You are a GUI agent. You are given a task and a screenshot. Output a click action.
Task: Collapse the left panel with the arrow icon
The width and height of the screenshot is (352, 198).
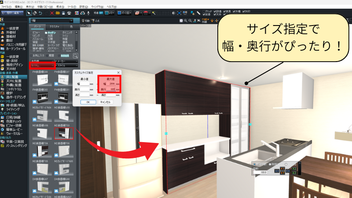coord(2,20)
